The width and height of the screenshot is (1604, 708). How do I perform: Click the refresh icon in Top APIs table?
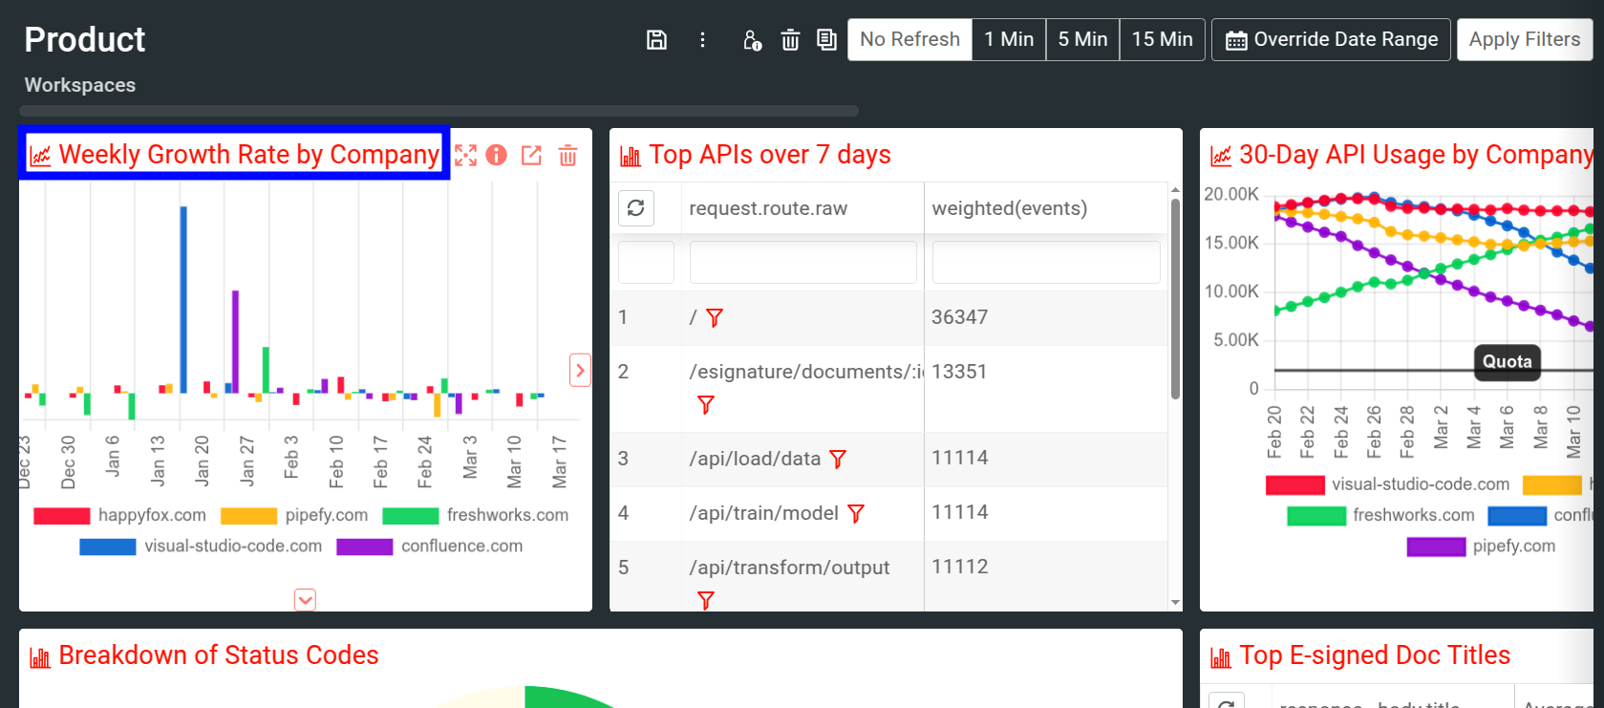(636, 208)
